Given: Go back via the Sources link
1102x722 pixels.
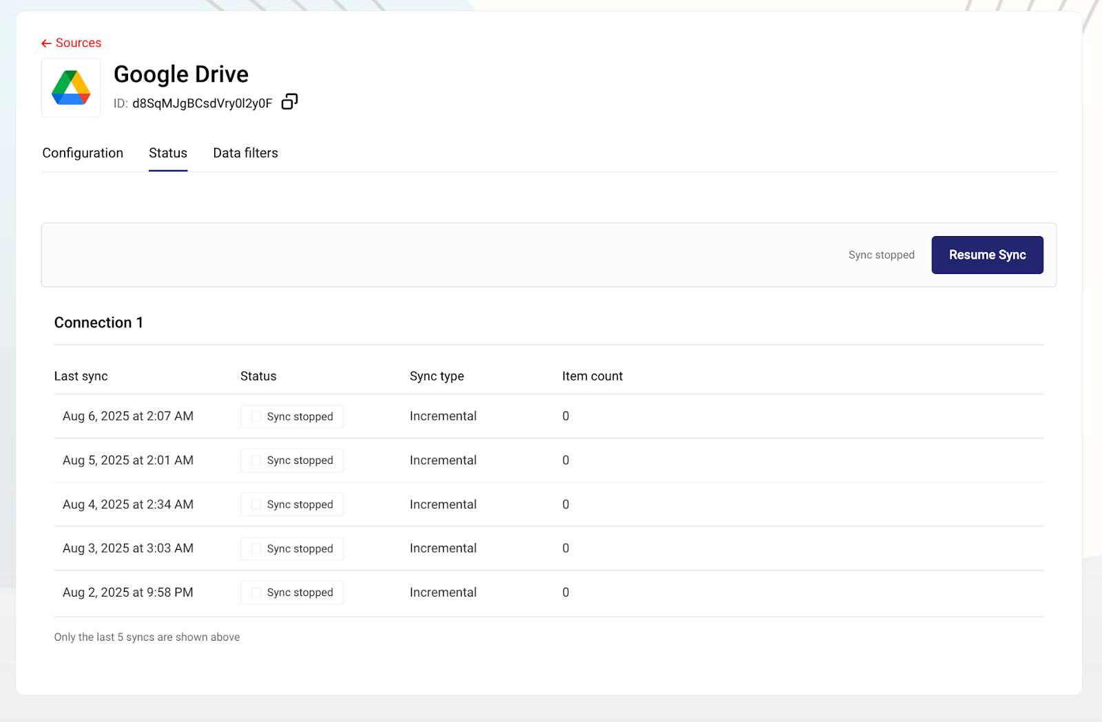Looking at the screenshot, I should click(x=78, y=43).
